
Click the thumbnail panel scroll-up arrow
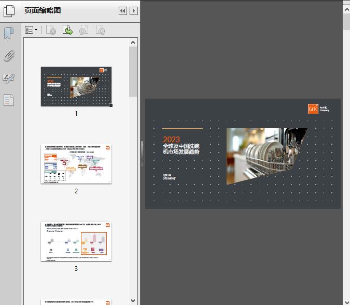tap(133, 42)
